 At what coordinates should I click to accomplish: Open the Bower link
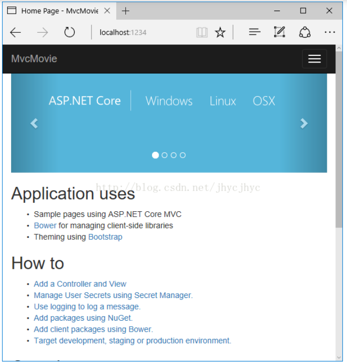point(45,225)
